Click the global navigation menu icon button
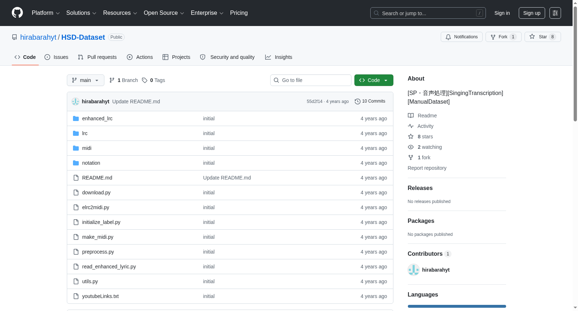578x311 pixels. click(555, 13)
